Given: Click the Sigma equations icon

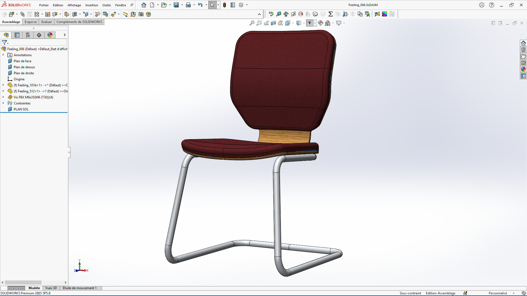Looking at the screenshot, I should pos(330,14).
